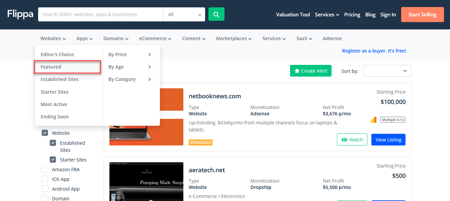The width and height of the screenshot is (450, 201).
Task: Expand the Domains navigation dropdown
Action: pyautogui.click(x=116, y=38)
